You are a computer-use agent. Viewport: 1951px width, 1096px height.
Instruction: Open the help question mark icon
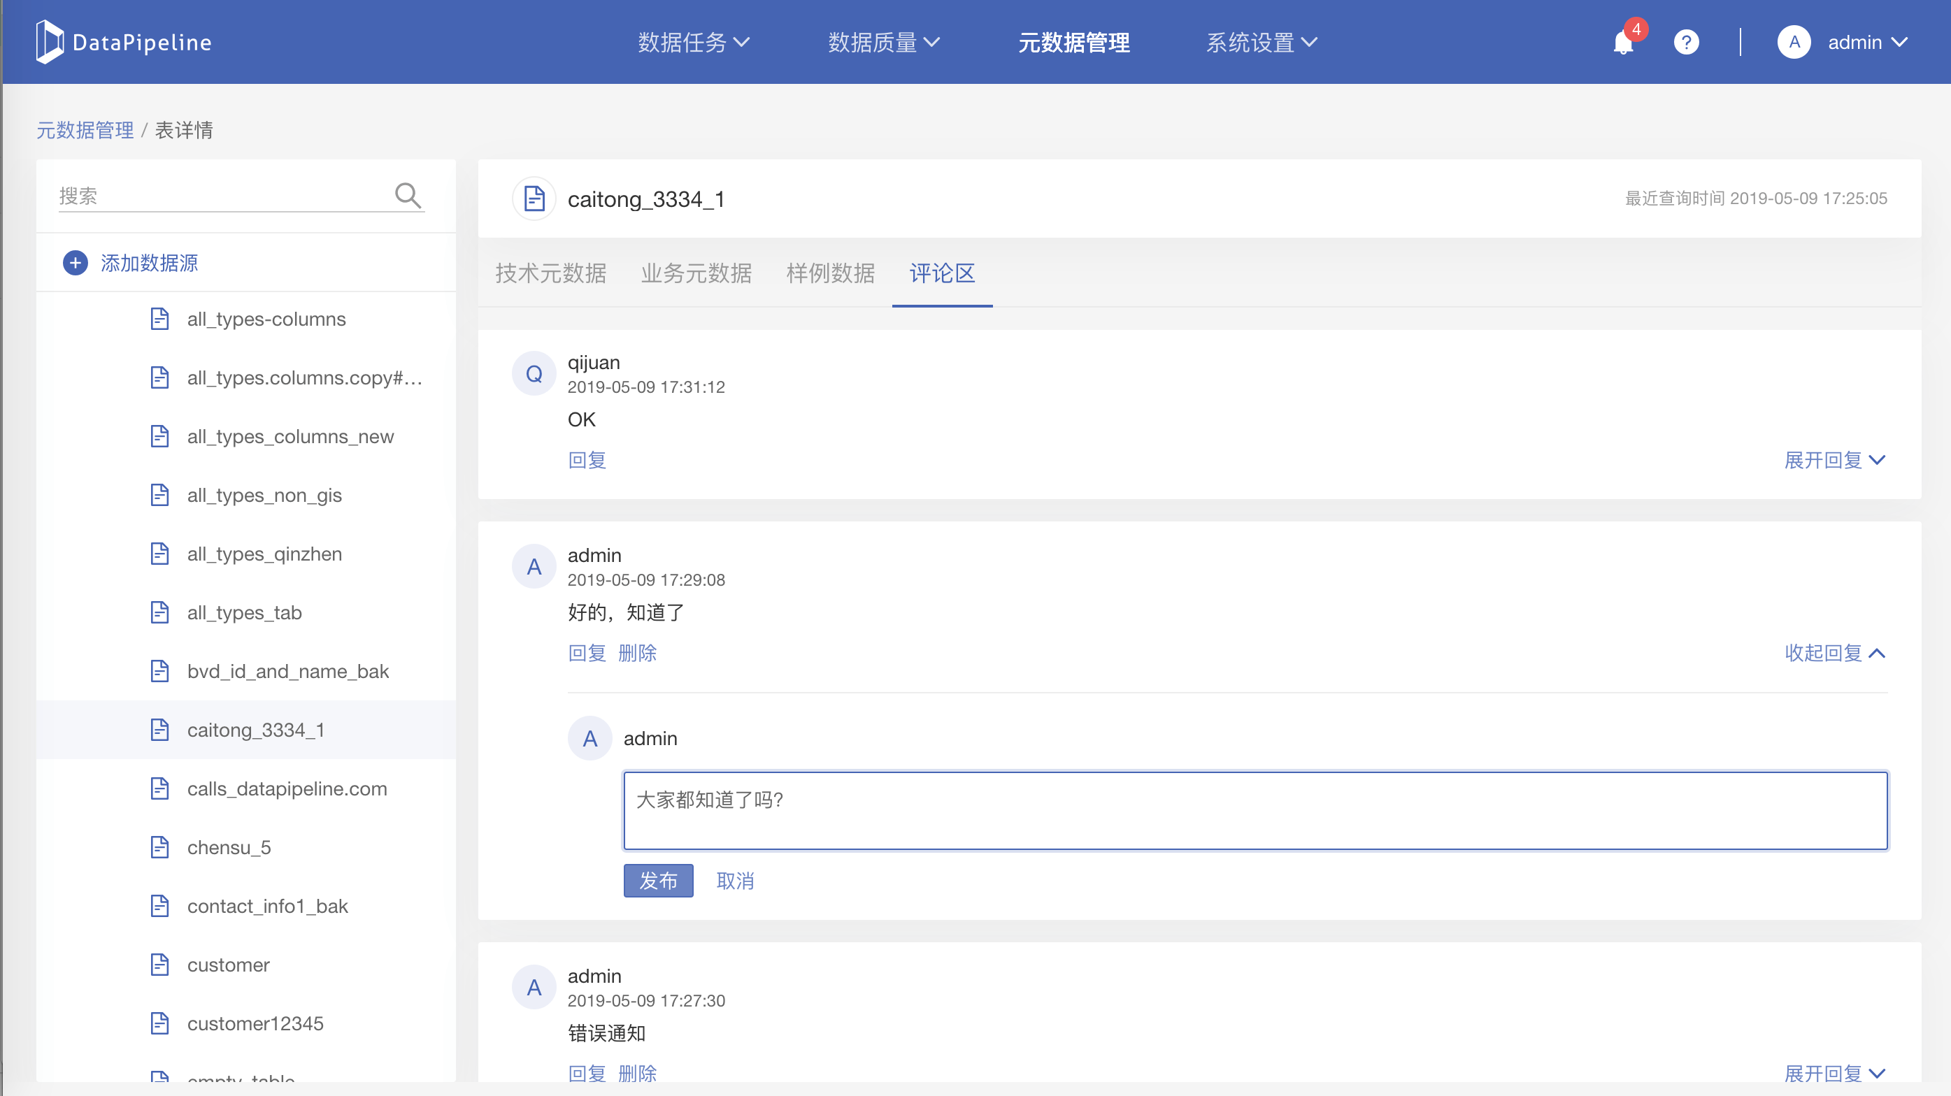click(x=1686, y=43)
